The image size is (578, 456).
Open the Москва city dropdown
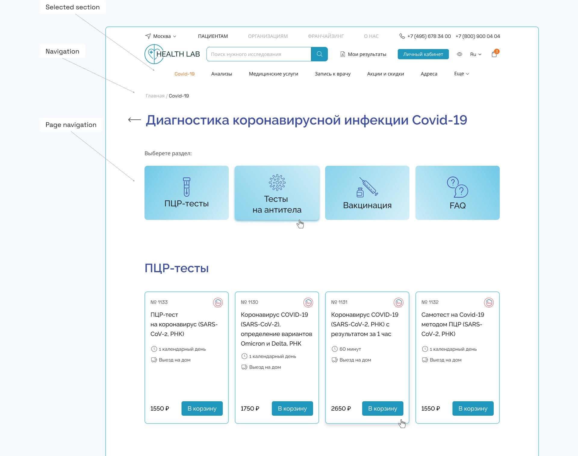[x=164, y=36]
